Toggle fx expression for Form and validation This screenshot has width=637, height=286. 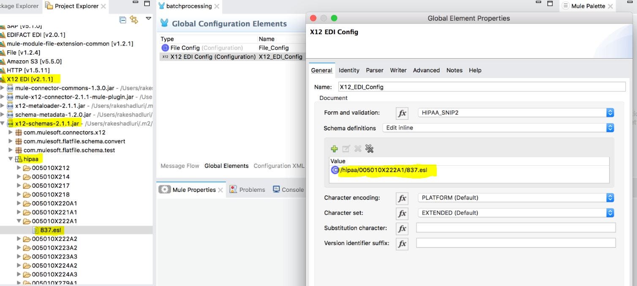tap(402, 113)
